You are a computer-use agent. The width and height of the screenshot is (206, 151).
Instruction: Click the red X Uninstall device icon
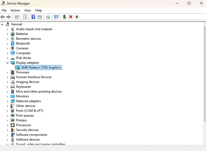(71, 17)
